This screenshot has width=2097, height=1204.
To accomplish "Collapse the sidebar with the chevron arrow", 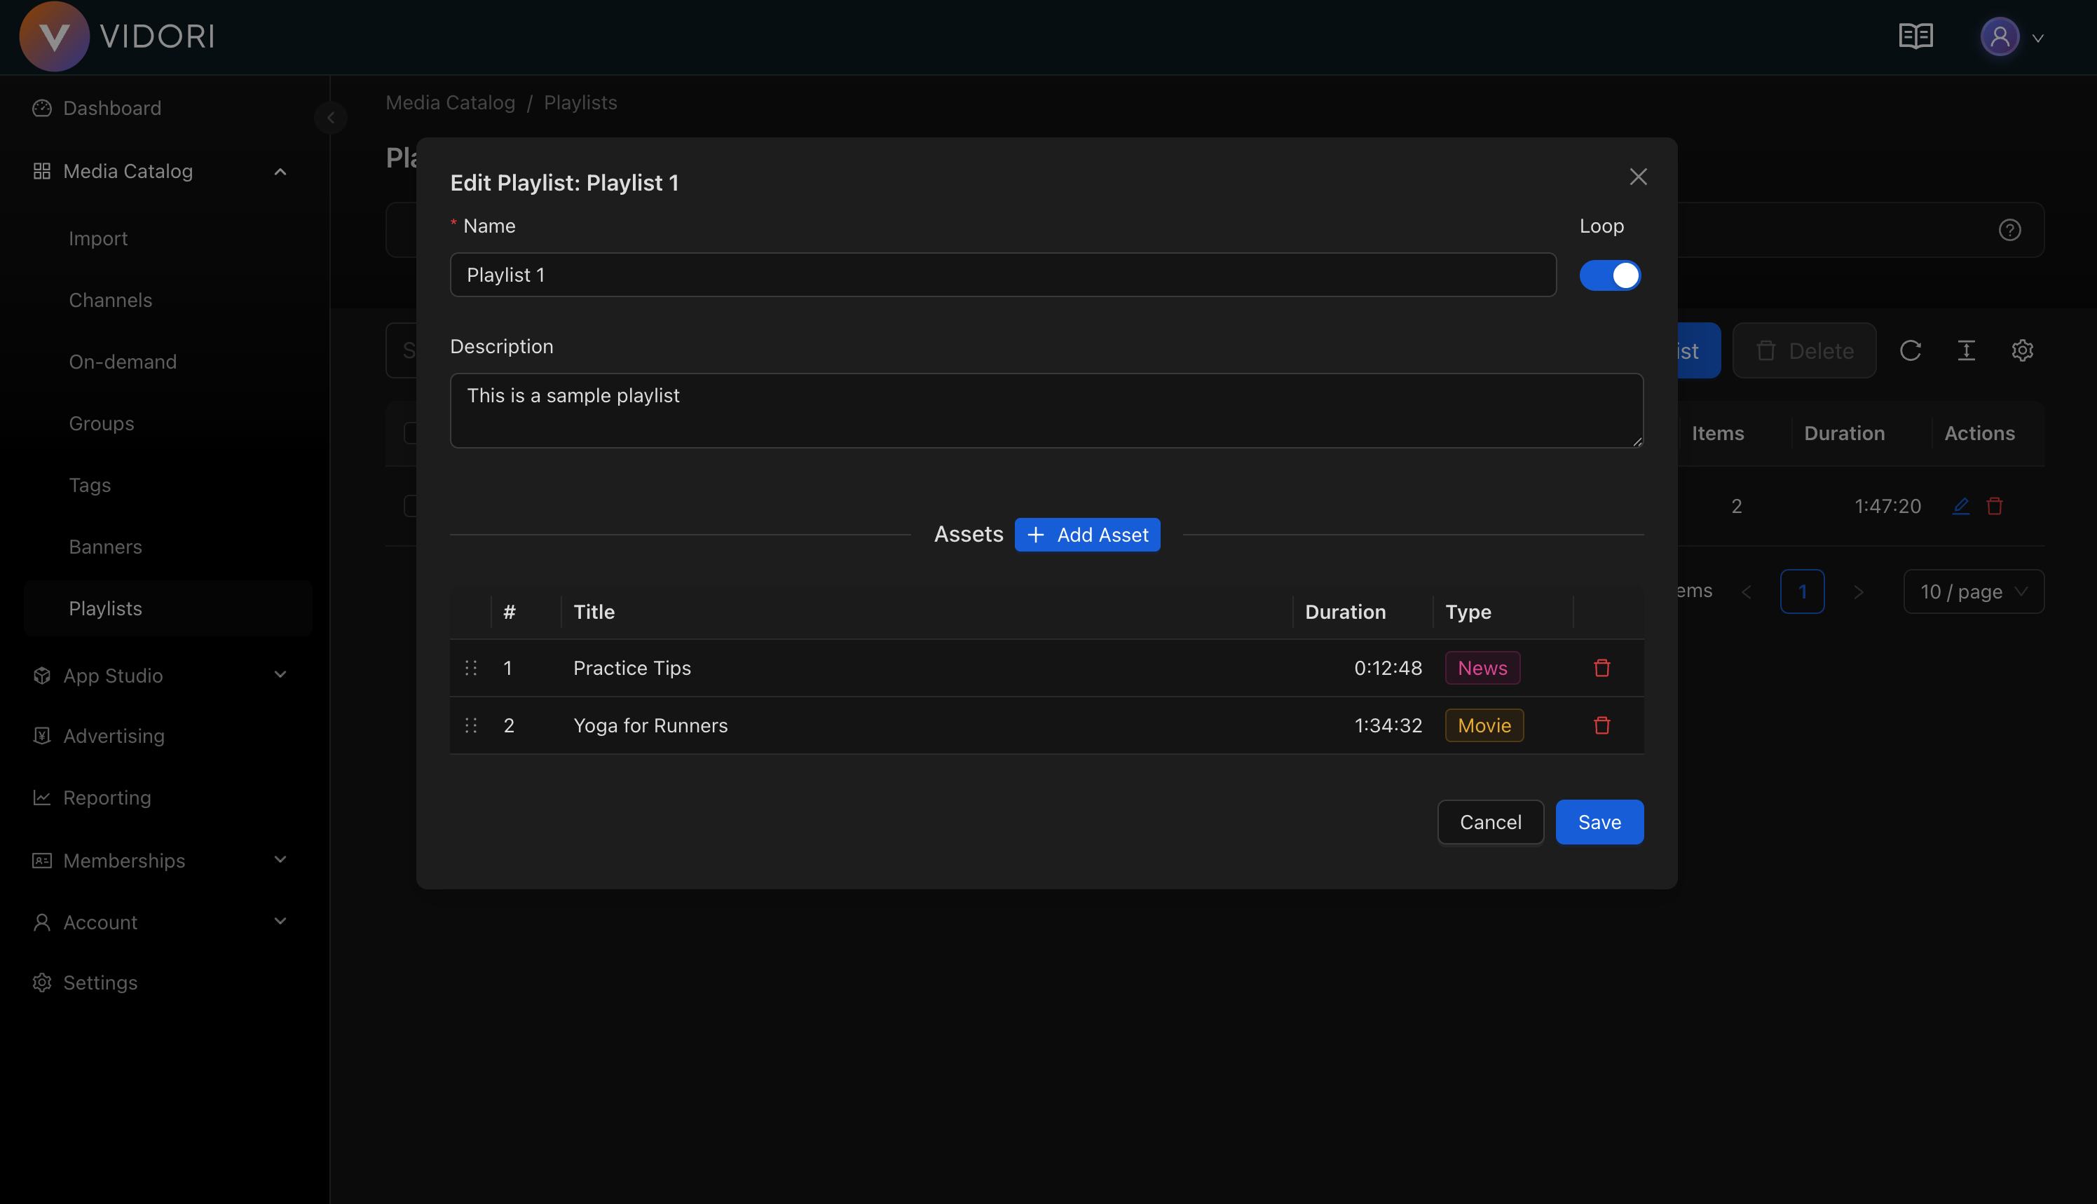I will click(331, 116).
